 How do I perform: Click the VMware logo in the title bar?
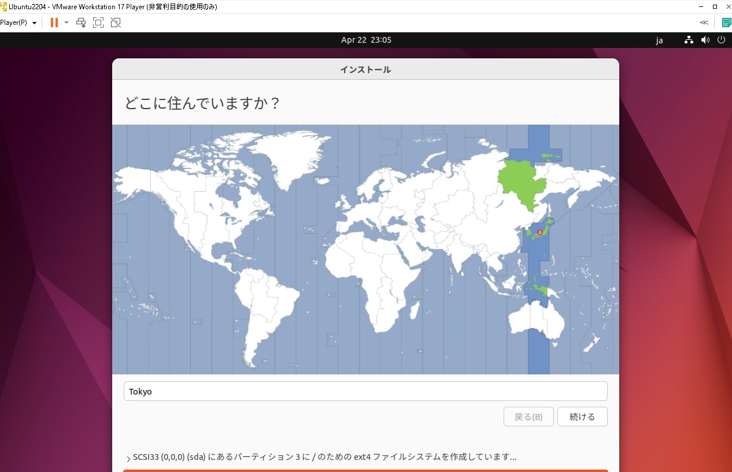pos(5,6)
